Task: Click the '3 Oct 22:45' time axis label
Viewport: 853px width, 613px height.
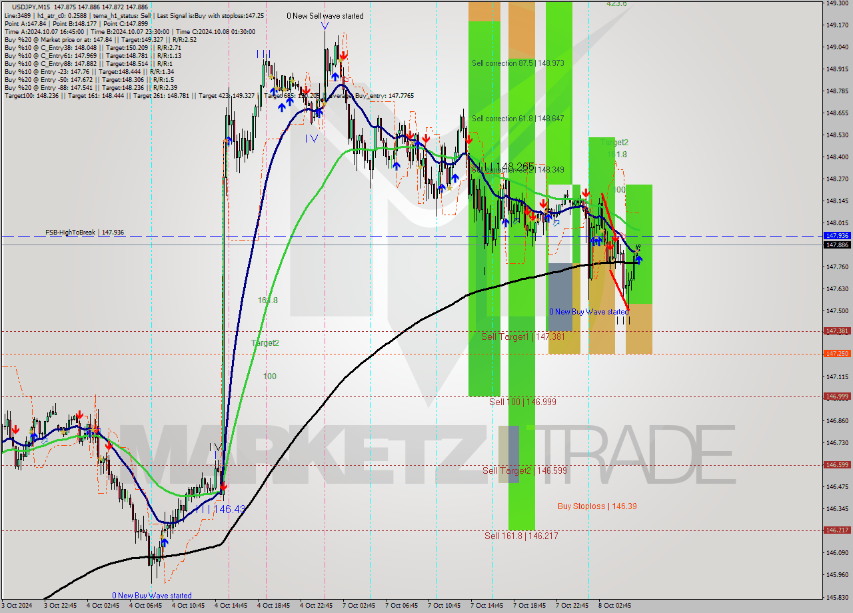Action: 61,606
